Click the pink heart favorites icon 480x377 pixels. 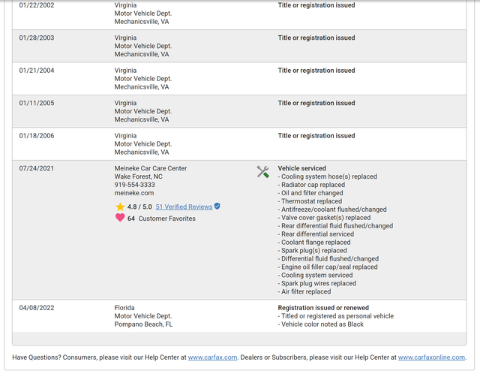(x=120, y=218)
